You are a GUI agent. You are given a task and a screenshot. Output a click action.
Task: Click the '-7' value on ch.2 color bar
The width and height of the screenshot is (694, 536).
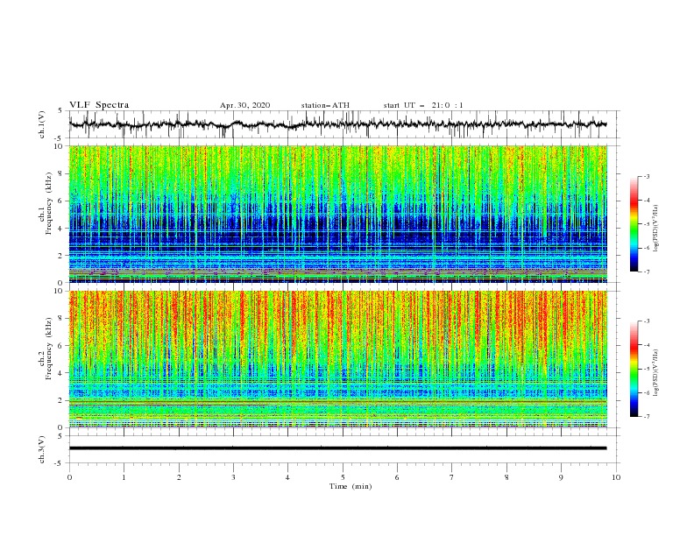pos(646,417)
